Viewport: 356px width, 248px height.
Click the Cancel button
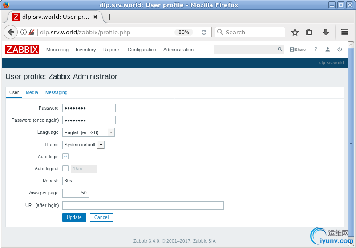101,217
